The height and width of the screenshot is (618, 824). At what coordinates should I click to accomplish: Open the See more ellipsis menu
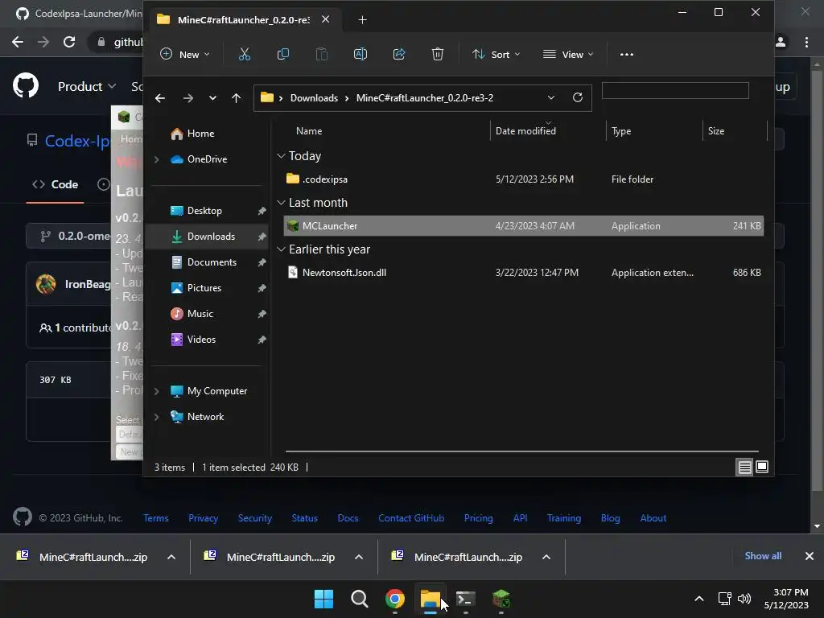coord(626,54)
